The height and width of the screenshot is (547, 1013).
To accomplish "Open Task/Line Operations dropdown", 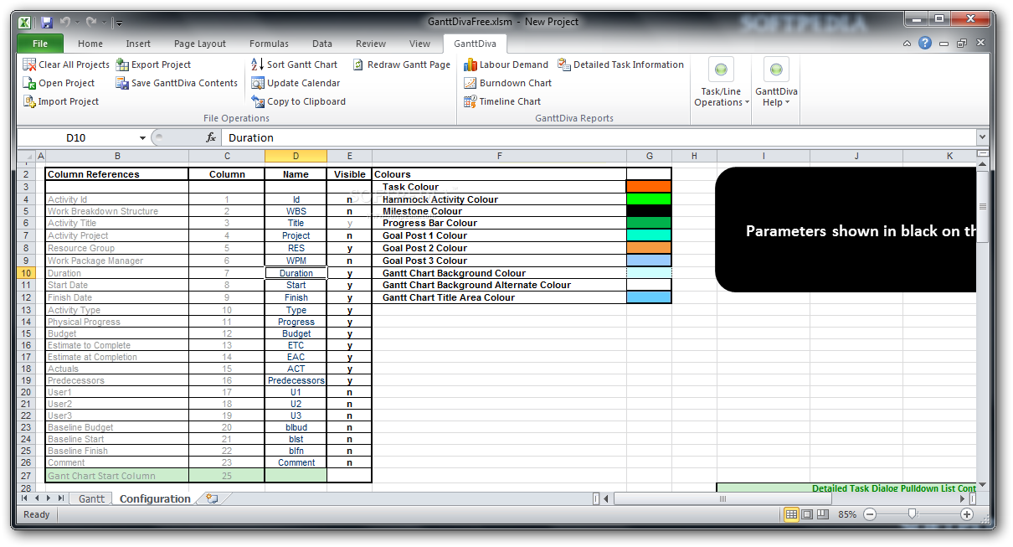I will 721,83.
